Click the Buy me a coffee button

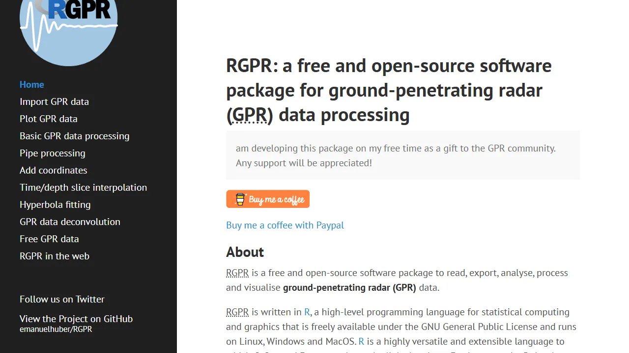pos(268,199)
